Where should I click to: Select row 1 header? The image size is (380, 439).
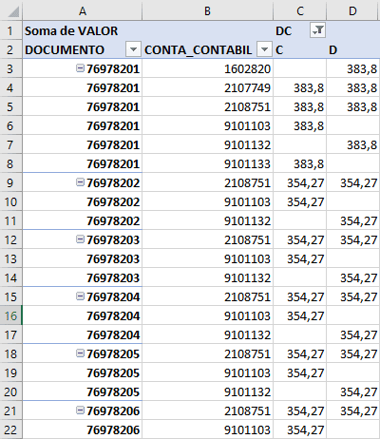point(11,30)
